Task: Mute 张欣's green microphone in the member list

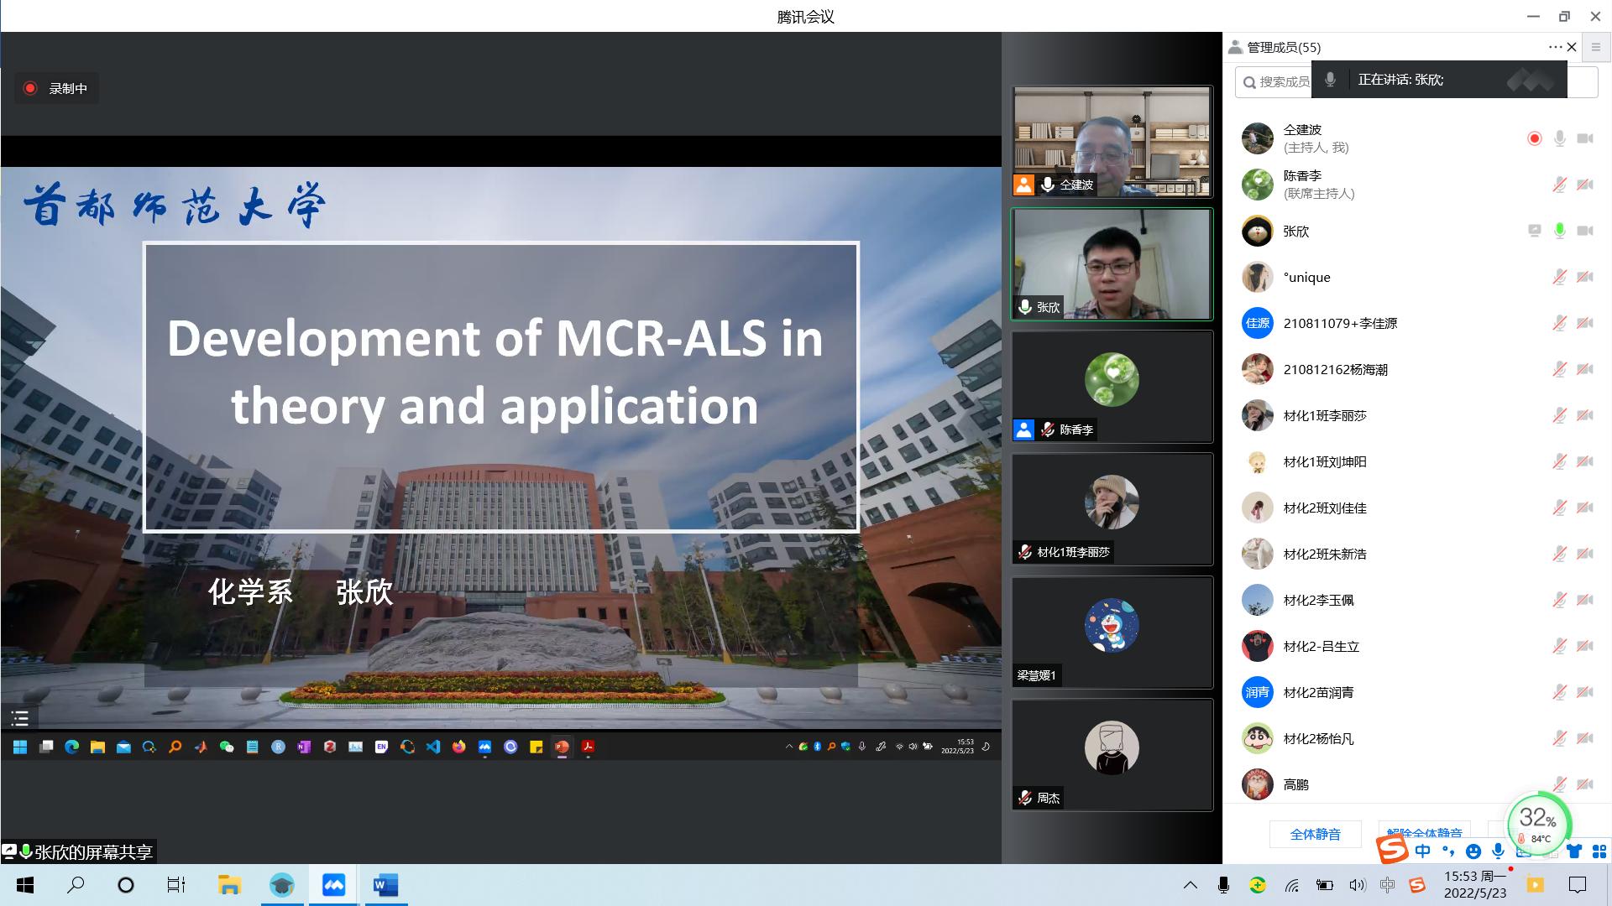Action: click(1559, 231)
